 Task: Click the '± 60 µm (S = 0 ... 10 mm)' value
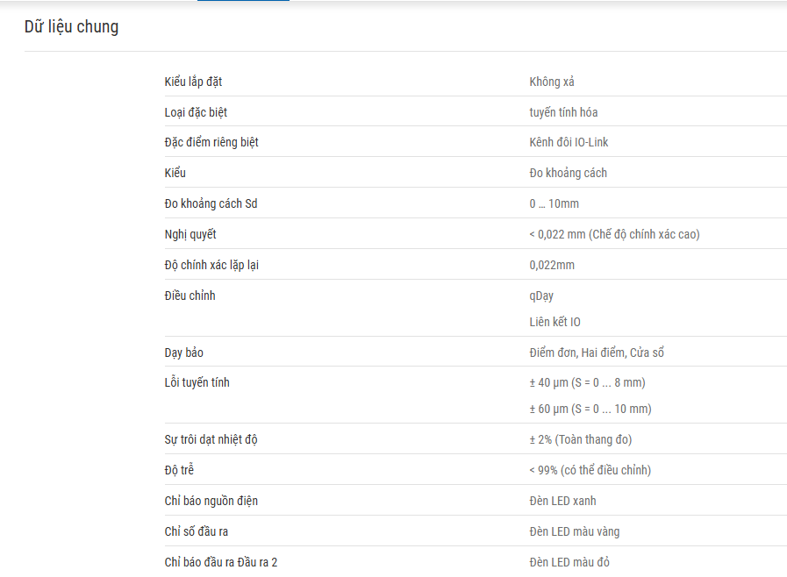click(590, 409)
